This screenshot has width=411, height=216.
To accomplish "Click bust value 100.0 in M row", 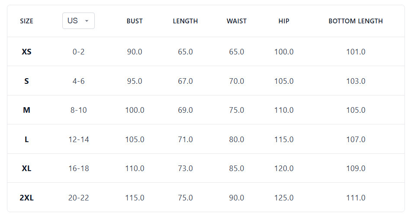I will click(135, 110).
